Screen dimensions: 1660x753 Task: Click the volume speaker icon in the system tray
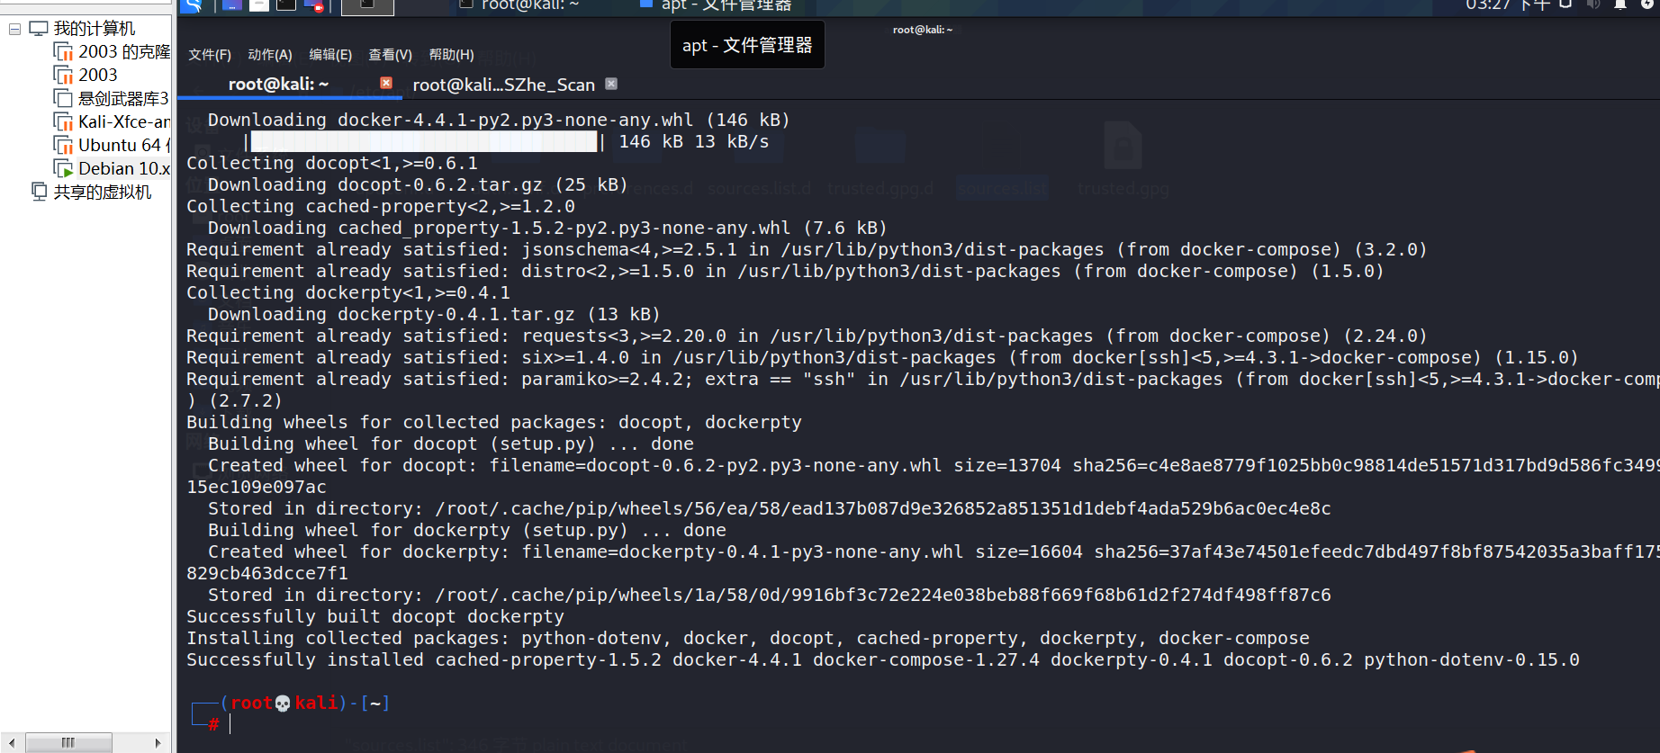1593,4
